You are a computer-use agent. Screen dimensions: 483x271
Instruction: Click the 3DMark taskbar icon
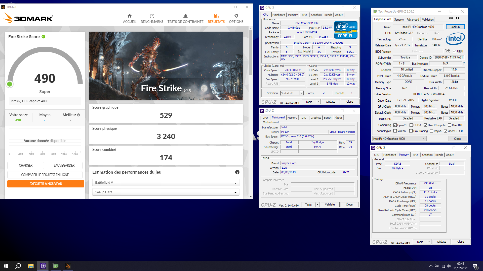coord(68,266)
